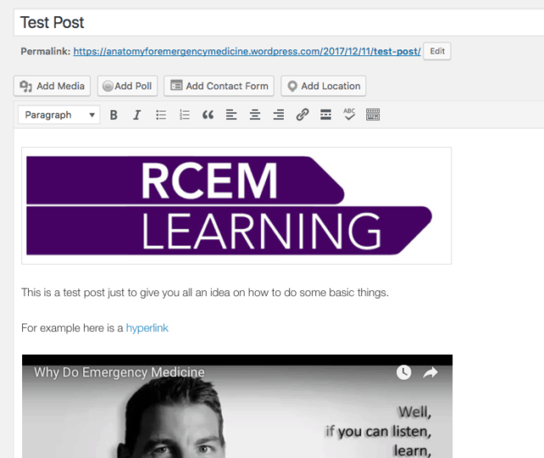This screenshot has width=544, height=458.
Task: Align text to the right
Action: click(x=279, y=115)
